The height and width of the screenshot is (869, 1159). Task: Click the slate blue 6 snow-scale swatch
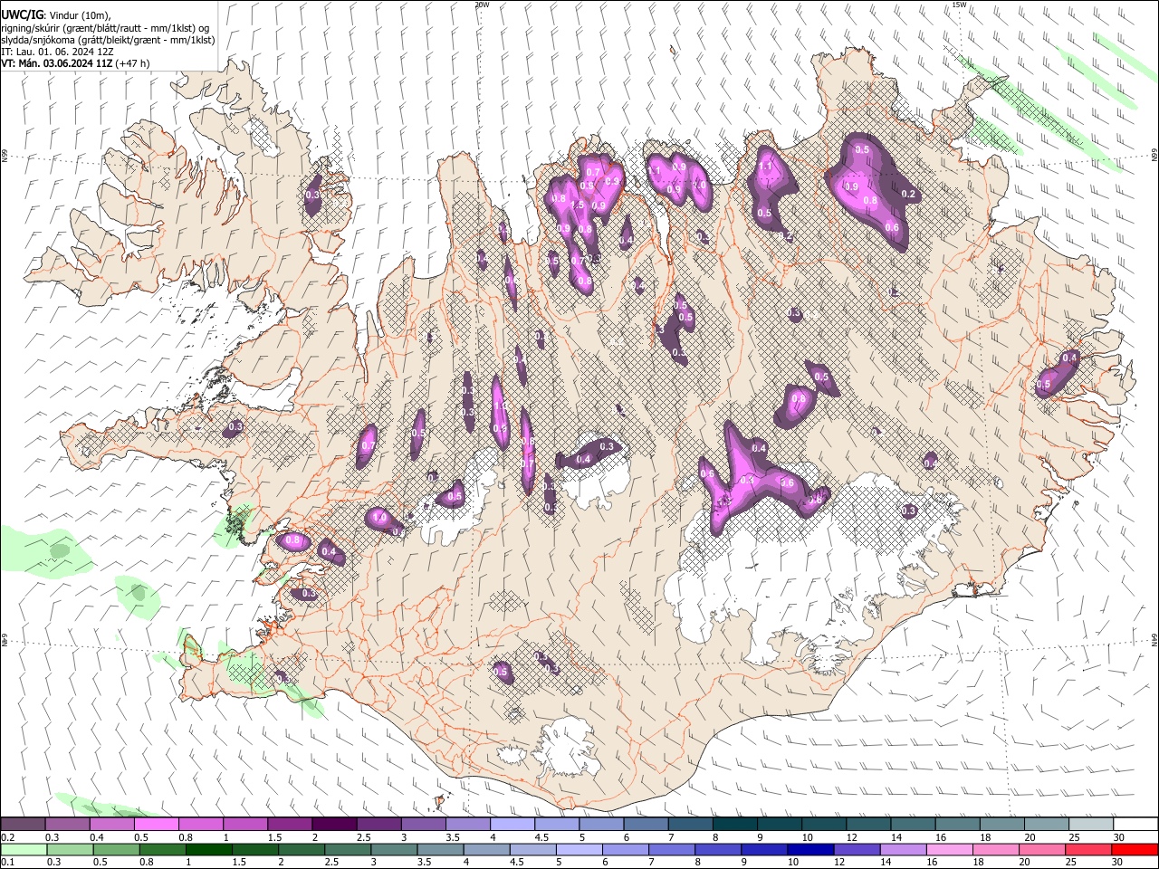pos(644,824)
